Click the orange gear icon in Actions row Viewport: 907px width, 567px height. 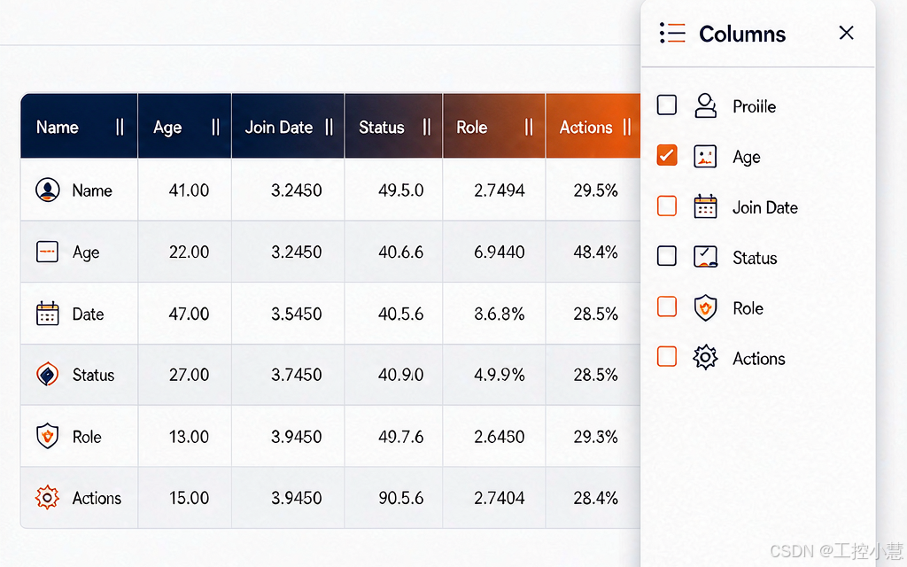tap(48, 498)
